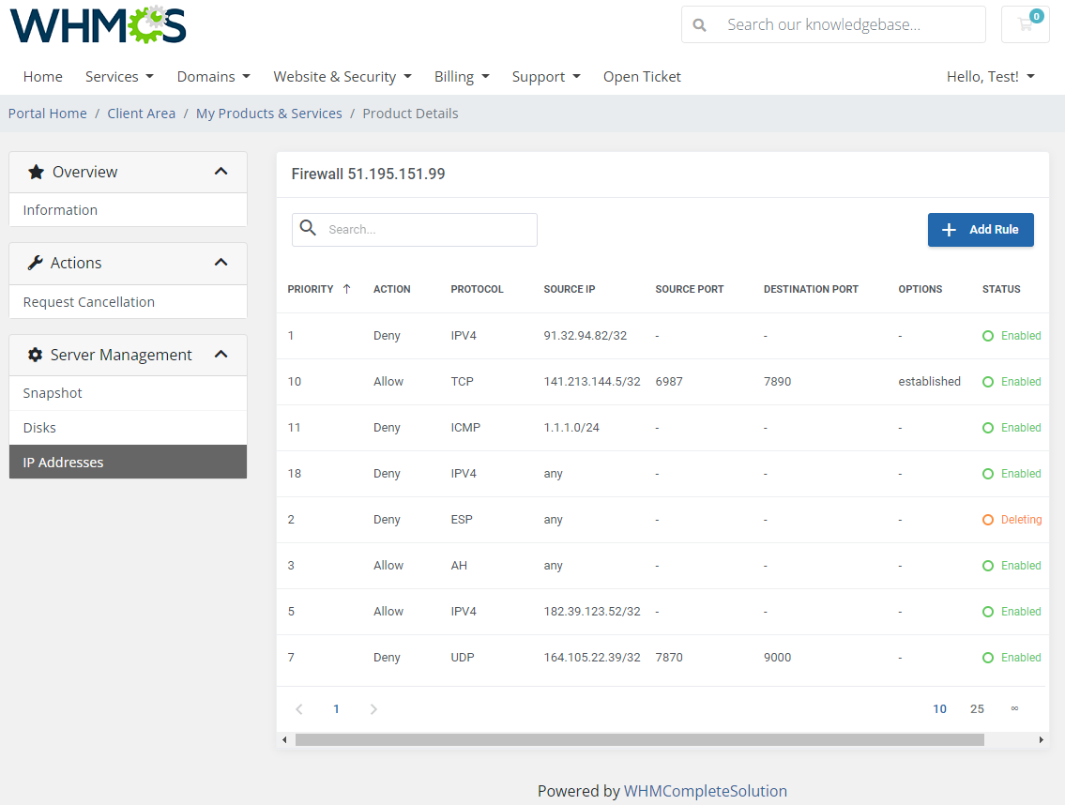
Task: Open the Hello, Test! account menu
Action: (x=991, y=76)
